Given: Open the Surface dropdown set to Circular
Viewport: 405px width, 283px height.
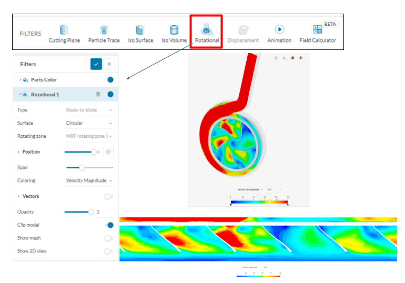Looking at the screenshot, I should (x=89, y=123).
